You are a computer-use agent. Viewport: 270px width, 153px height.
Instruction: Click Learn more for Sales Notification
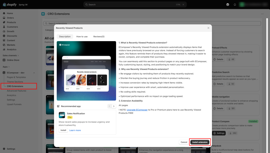point(75,130)
